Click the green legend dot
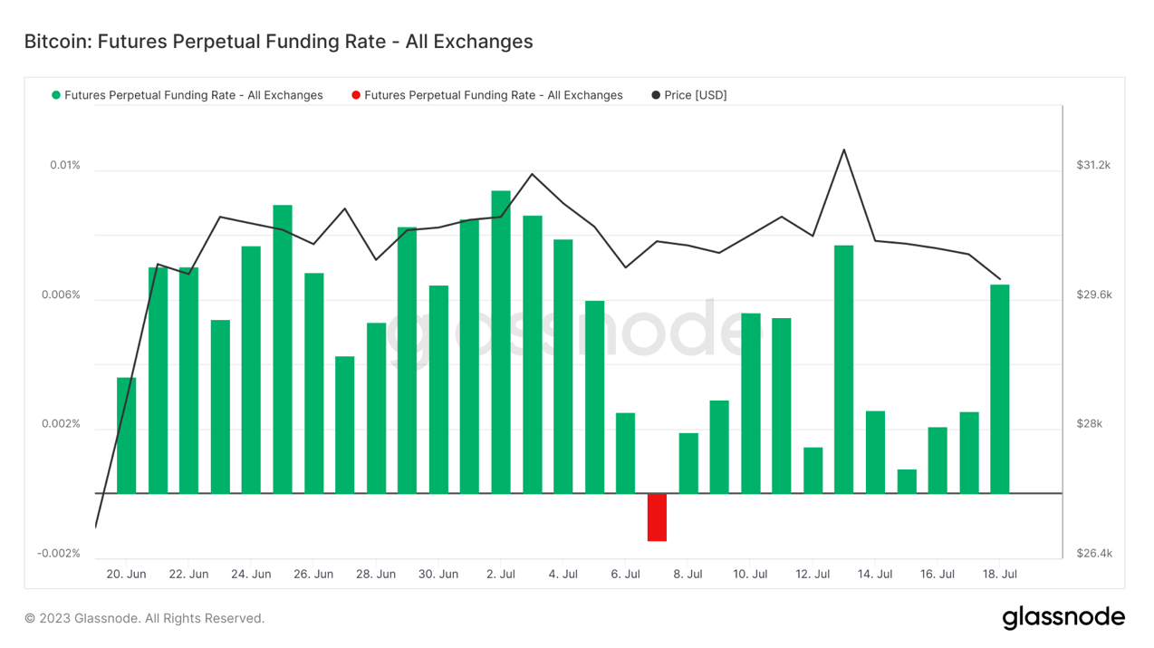Screen dimensions: 1154x648 point(56,95)
